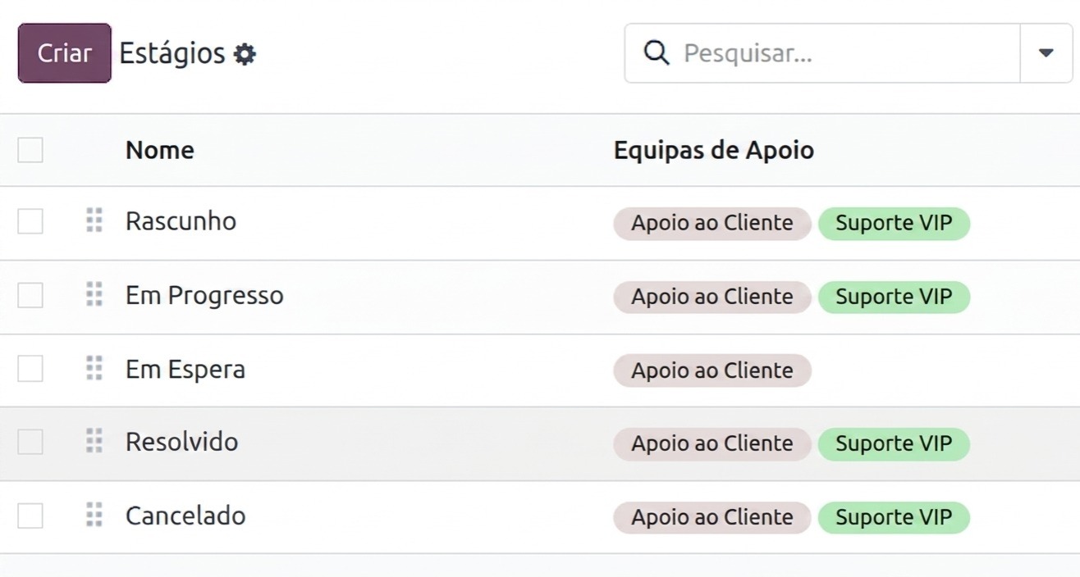Select the Cancelado row checkbox
The height and width of the screenshot is (577, 1080).
point(30,516)
